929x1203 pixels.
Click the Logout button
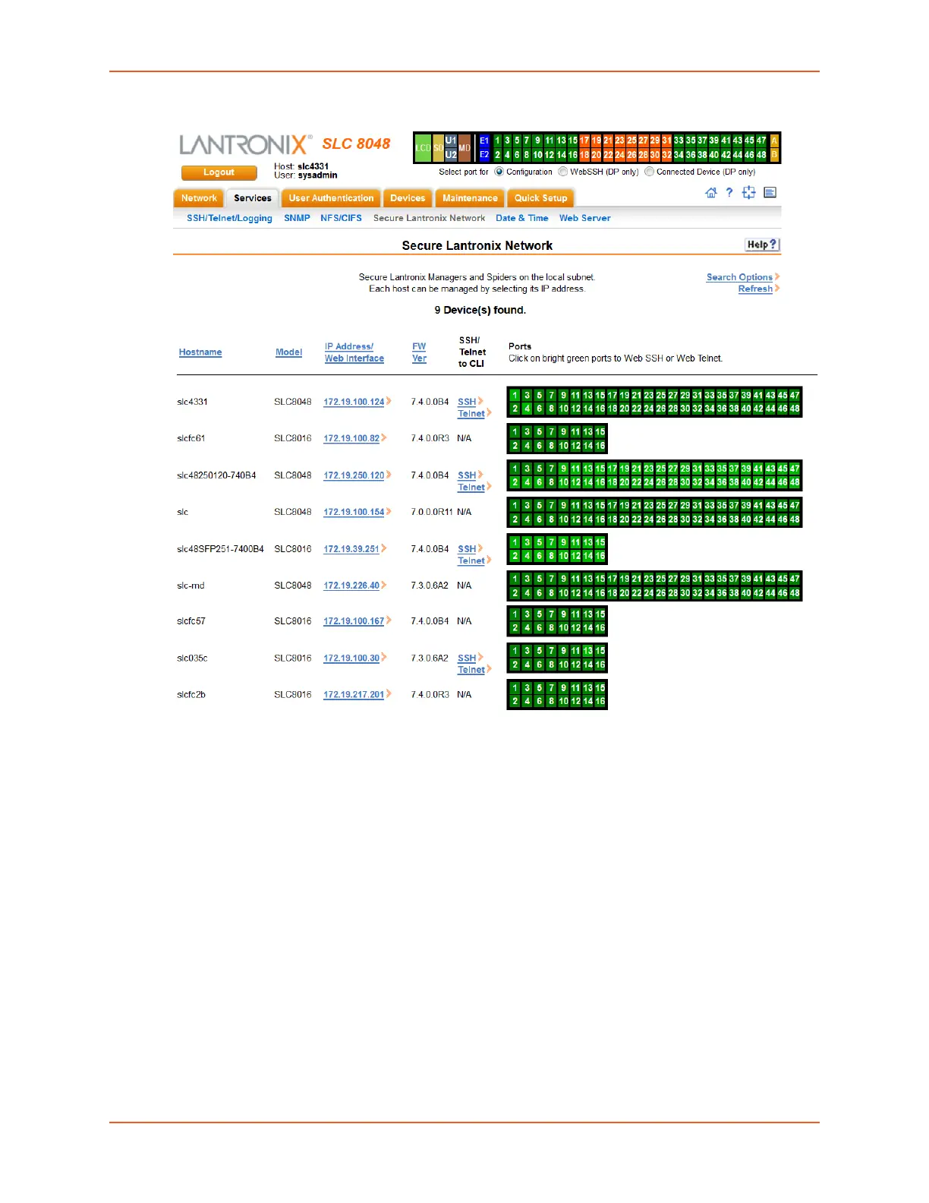tap(219, 172)
